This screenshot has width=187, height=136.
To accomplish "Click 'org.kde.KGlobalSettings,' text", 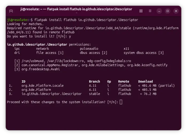I will click(104, 65).
